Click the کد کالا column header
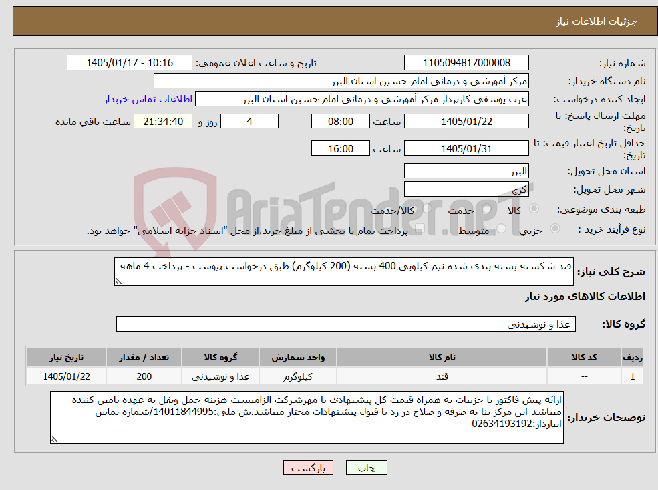 584,358
